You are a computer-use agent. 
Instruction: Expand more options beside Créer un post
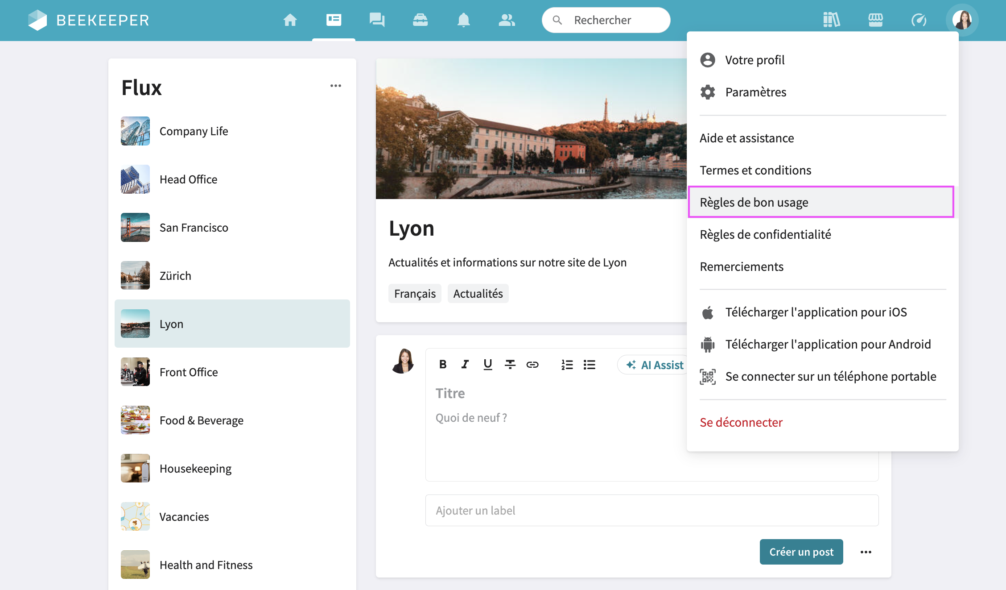[x=866, y=552]
